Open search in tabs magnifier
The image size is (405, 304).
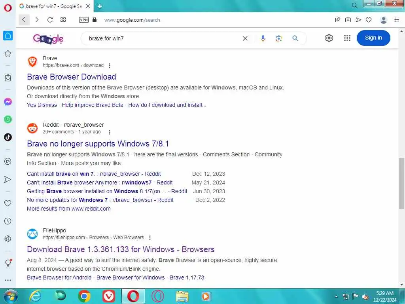pos(355,6)
